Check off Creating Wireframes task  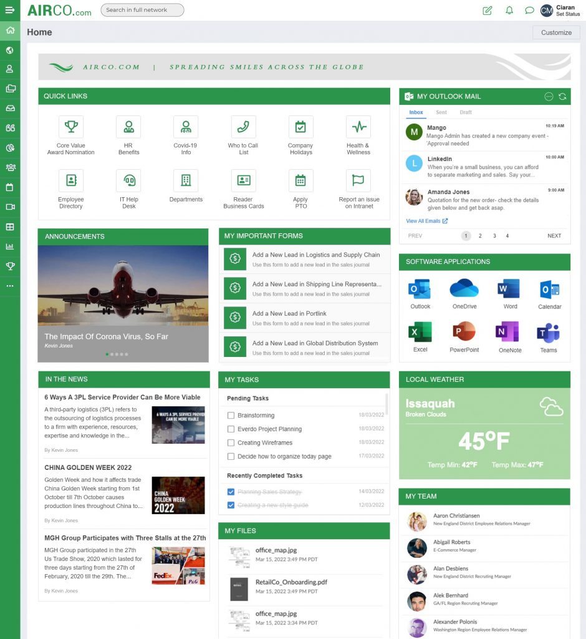pyautogui.click(x=229, y=442)
